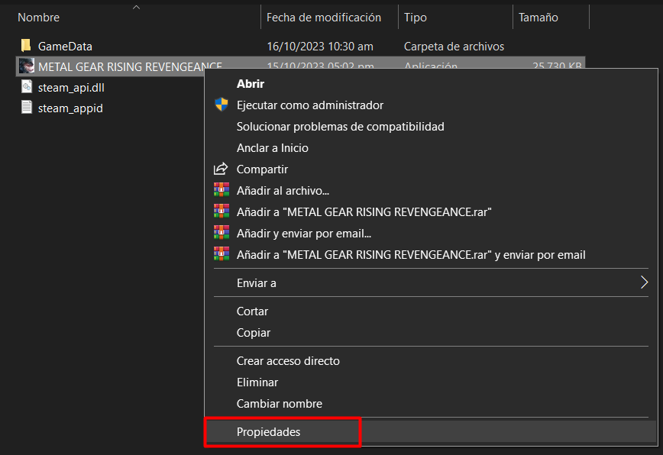Select Anclar a Inicio option
The image size is (663, 455).
pyautogui.click(x=272, y=148)
